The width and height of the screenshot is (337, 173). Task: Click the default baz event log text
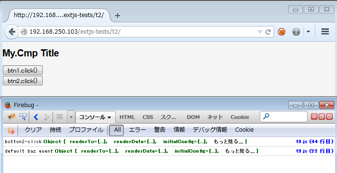29,151
